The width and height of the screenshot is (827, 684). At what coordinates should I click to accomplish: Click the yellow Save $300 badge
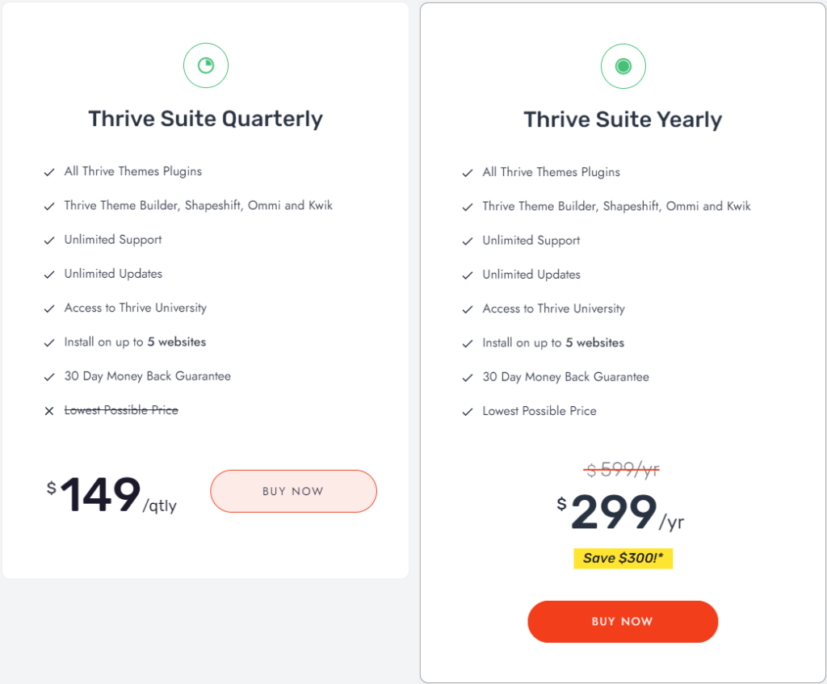pyautogui.click(x=623, y=559)
